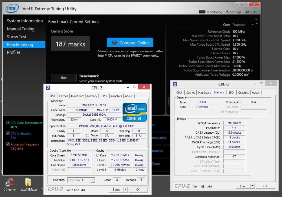Open Help in XTU header
The height and width of the screenshot is (197, 282).
251,12
